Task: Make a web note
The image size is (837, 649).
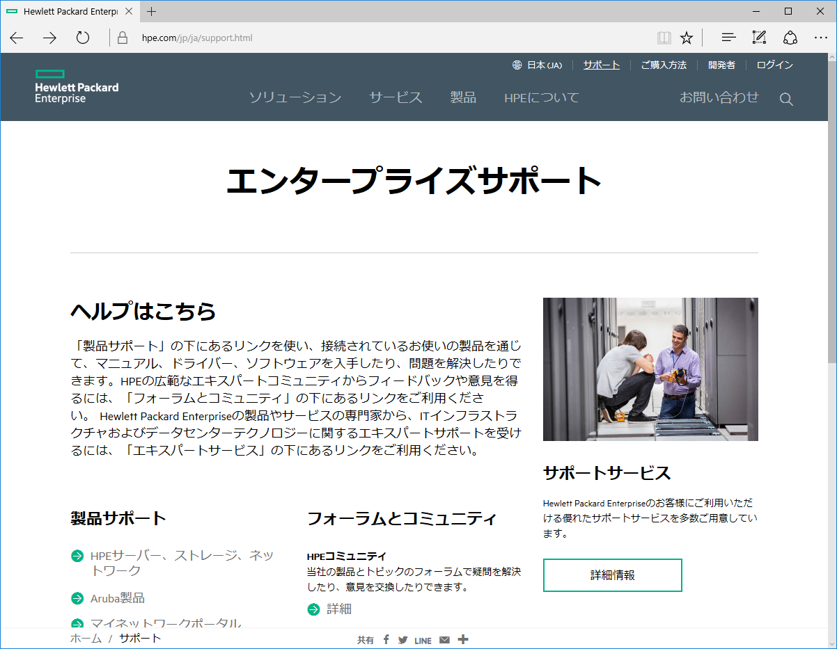Action: (759, 38)
